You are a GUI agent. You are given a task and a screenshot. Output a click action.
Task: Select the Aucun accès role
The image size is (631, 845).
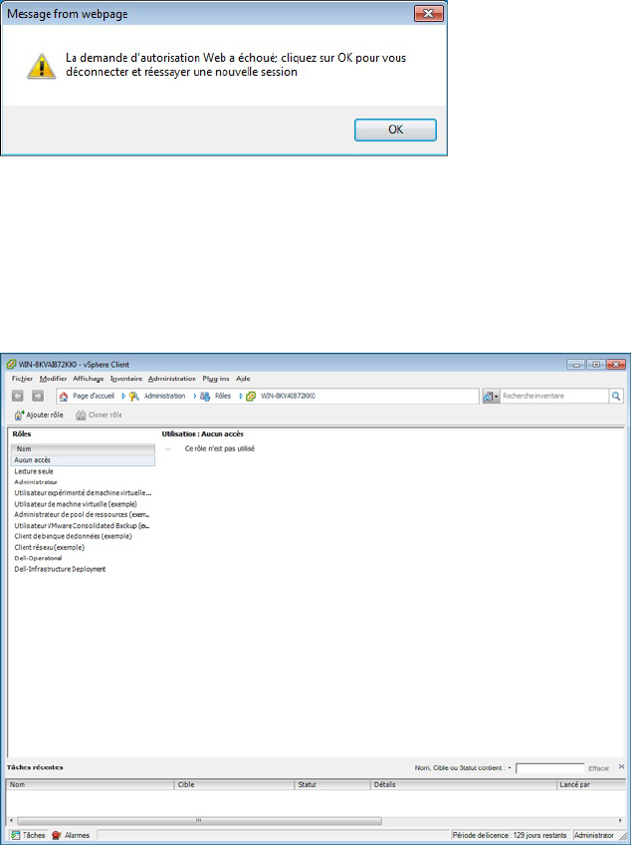click(x=83, y=460)
